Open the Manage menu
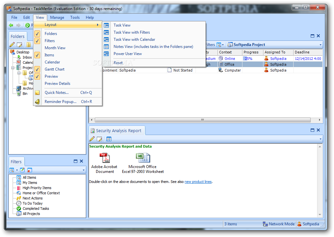 pyautogui.click(x=57, y=17)
